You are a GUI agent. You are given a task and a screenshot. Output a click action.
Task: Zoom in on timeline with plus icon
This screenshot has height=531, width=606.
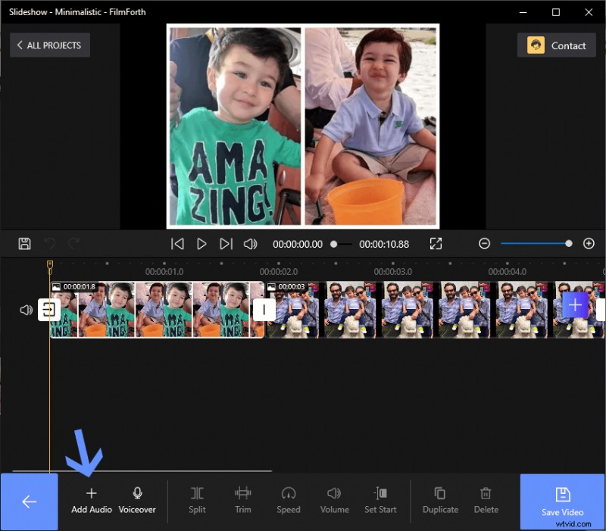pos(589,243)
